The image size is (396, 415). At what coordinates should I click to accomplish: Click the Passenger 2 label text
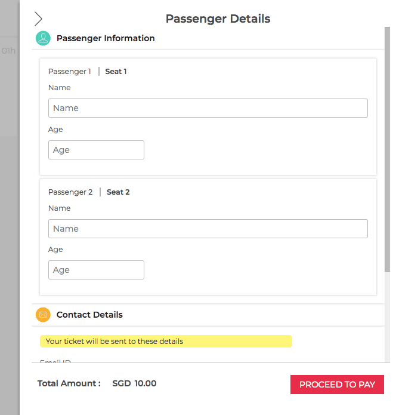[70, 192]
